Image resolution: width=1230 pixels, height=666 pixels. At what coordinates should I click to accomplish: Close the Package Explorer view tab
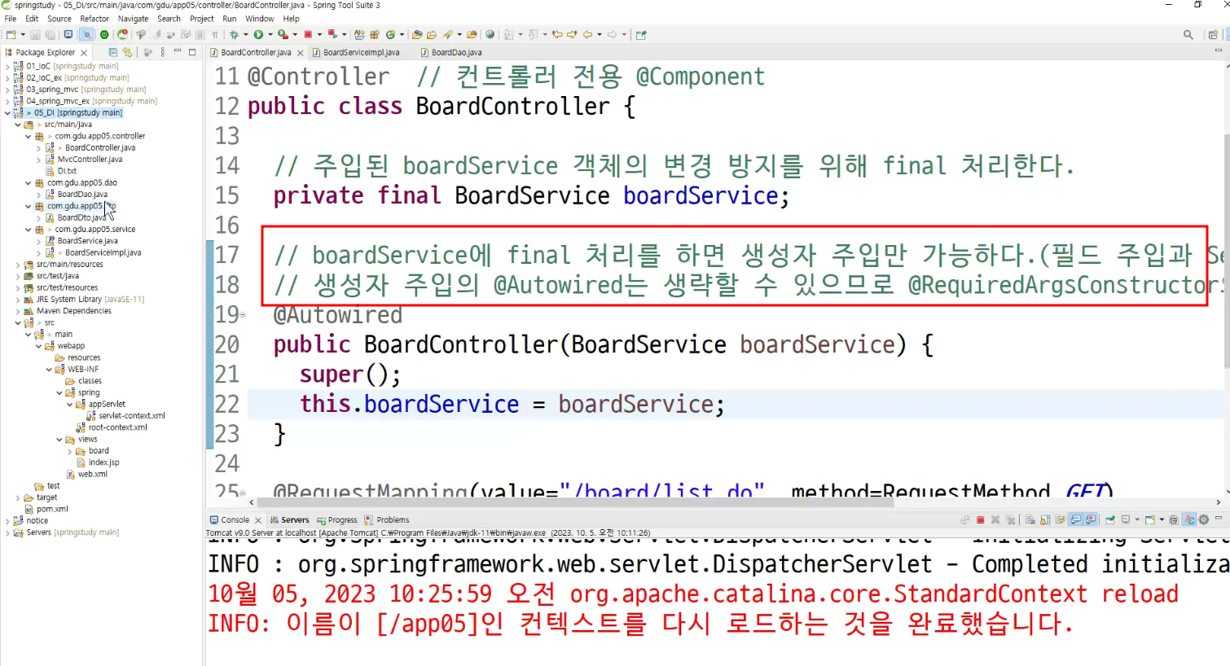[x=84, y=52]
